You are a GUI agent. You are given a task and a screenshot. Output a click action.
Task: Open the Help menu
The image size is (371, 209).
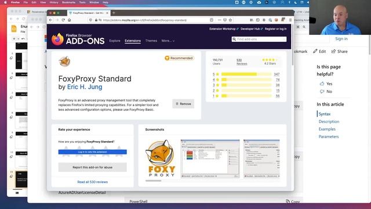pyautogui.click(x=106, y=2)
